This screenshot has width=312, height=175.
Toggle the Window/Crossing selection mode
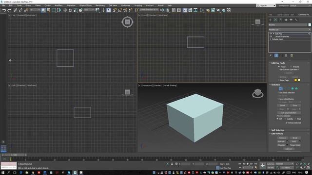[59, 10]
